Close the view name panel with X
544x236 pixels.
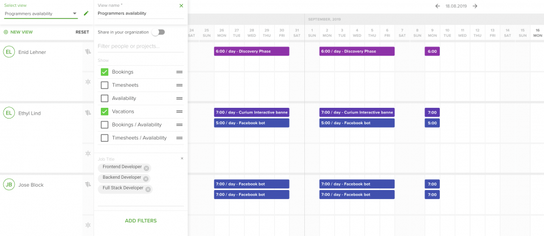click(181, 6)
